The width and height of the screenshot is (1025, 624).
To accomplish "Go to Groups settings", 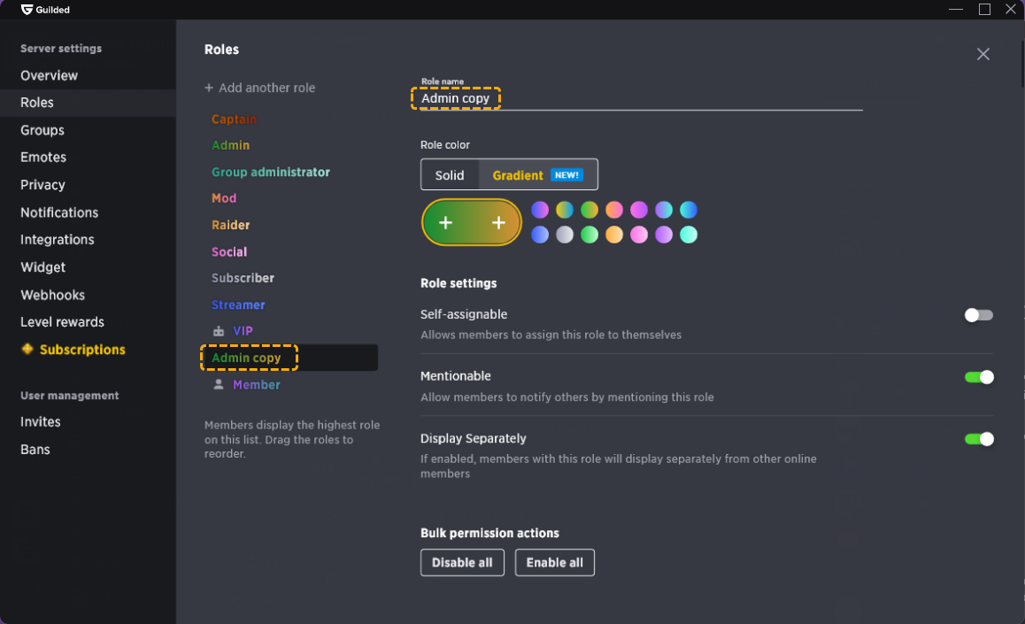I will pyautogui.click(x=42, y=130).
